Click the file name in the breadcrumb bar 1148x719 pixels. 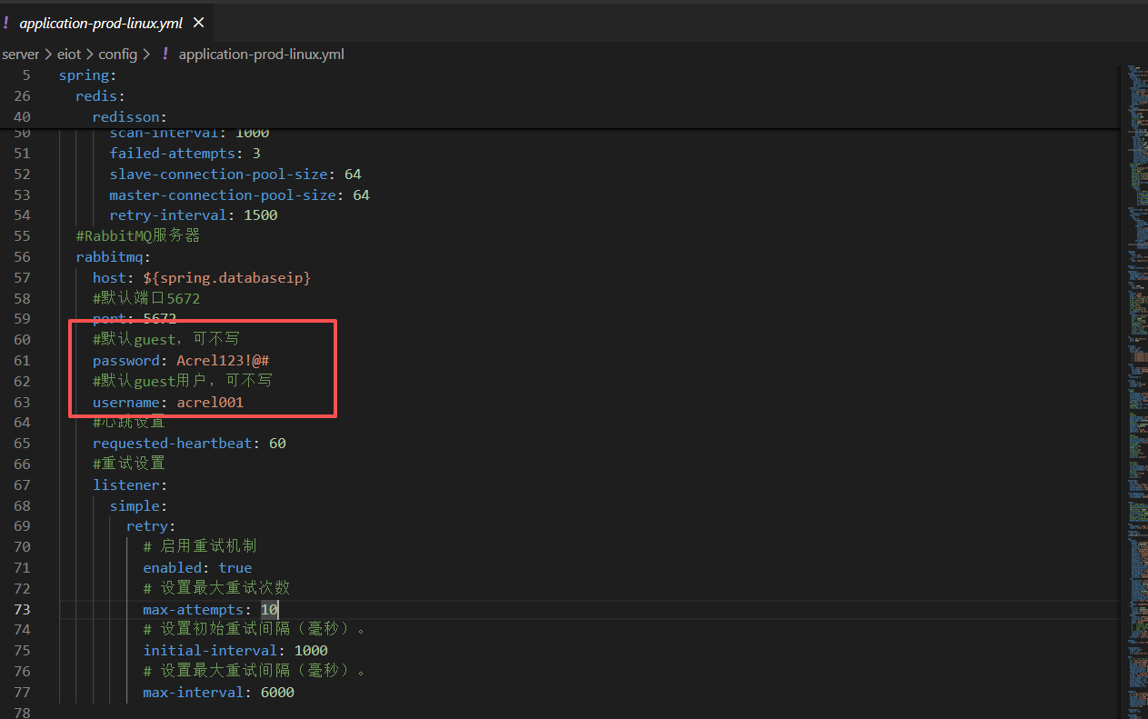(261, 55)
